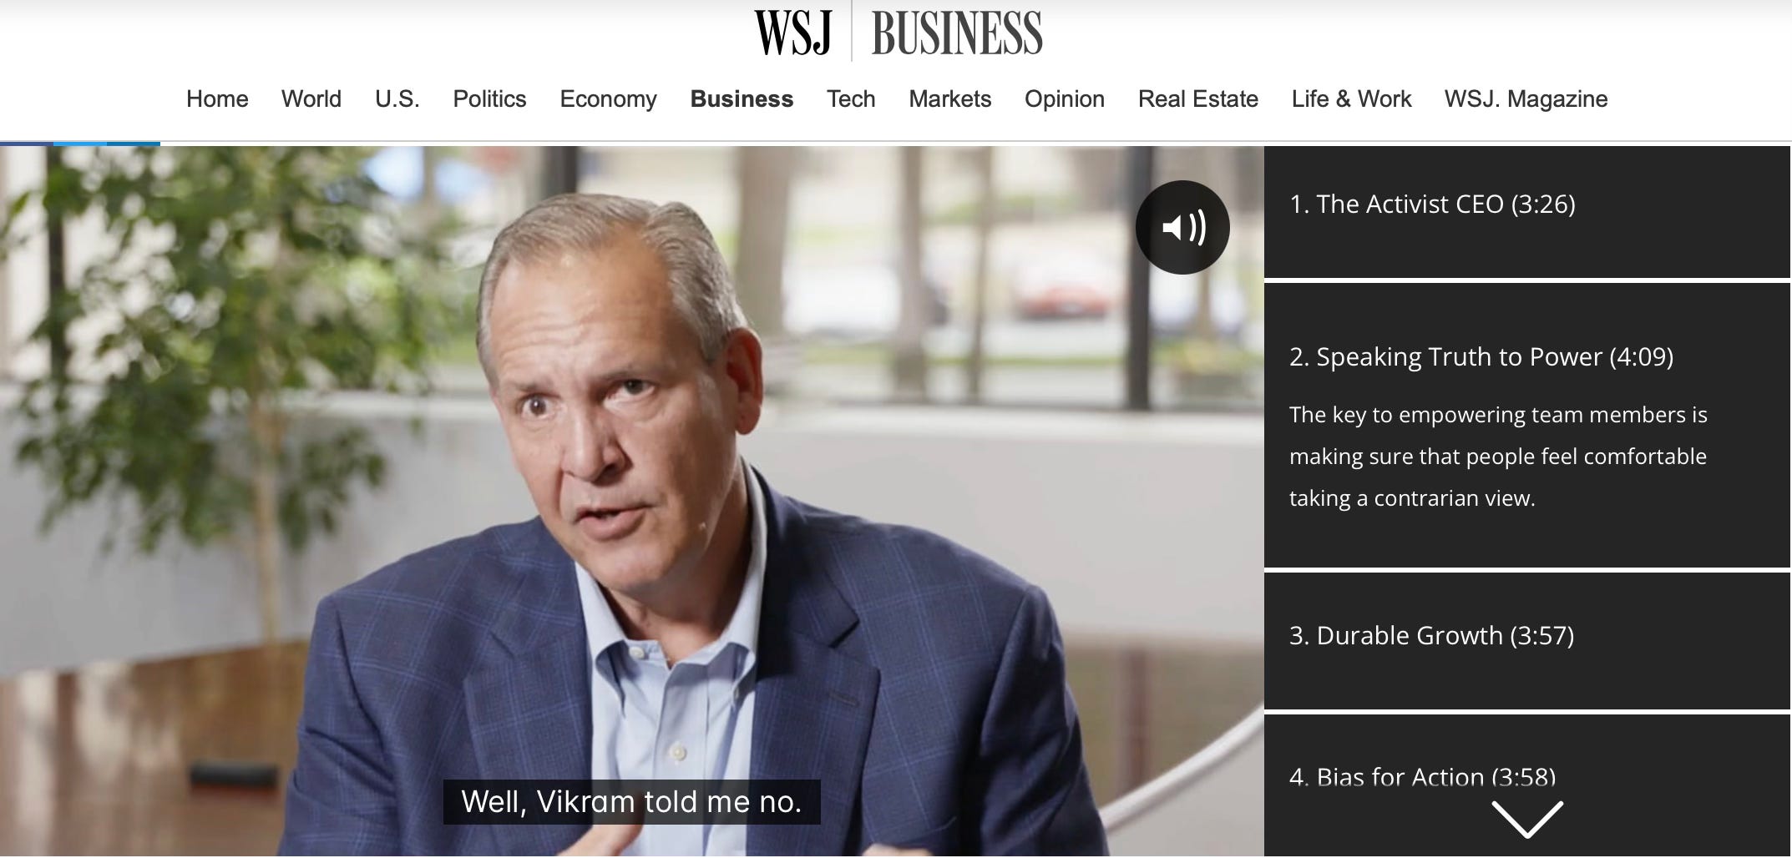Image resolution: width=1792 pixels, height=858 pixels.
Task: Select Business in the navigation
Action: 742,98
